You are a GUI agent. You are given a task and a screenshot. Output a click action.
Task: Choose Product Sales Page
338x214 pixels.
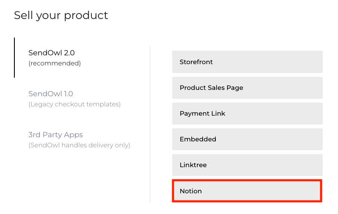247,88
